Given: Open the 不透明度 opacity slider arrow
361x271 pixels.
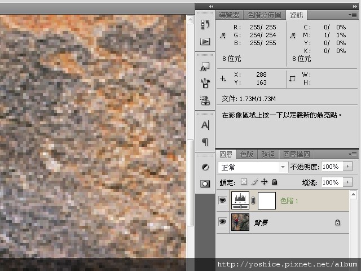Looking at the screenshot, I should 347,167.
